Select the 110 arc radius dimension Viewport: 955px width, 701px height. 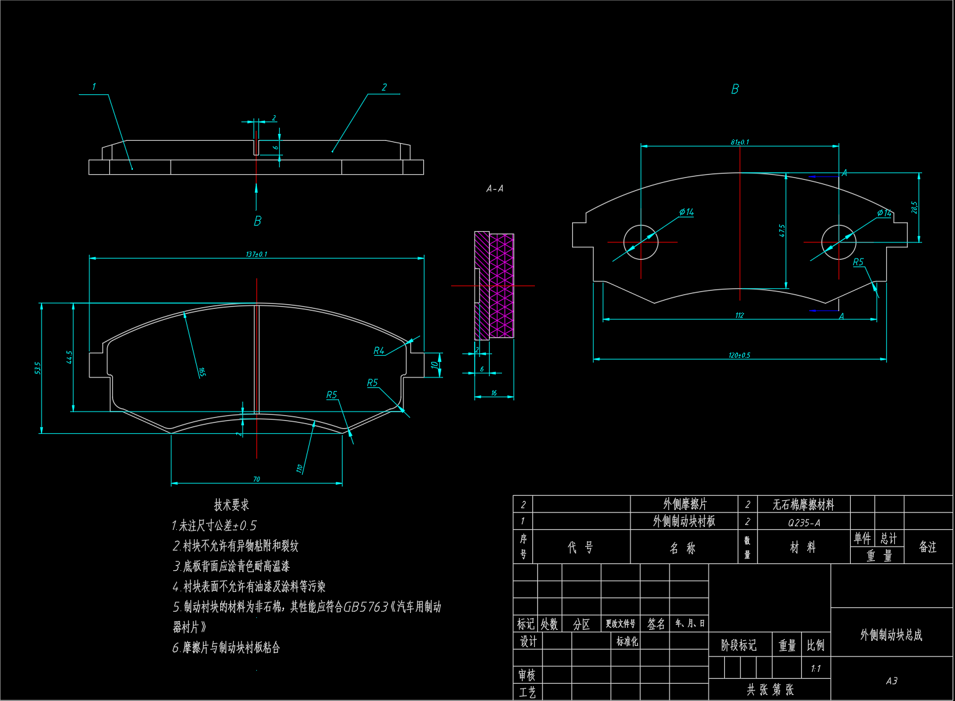pyautogui.click(x=300, y=469)
